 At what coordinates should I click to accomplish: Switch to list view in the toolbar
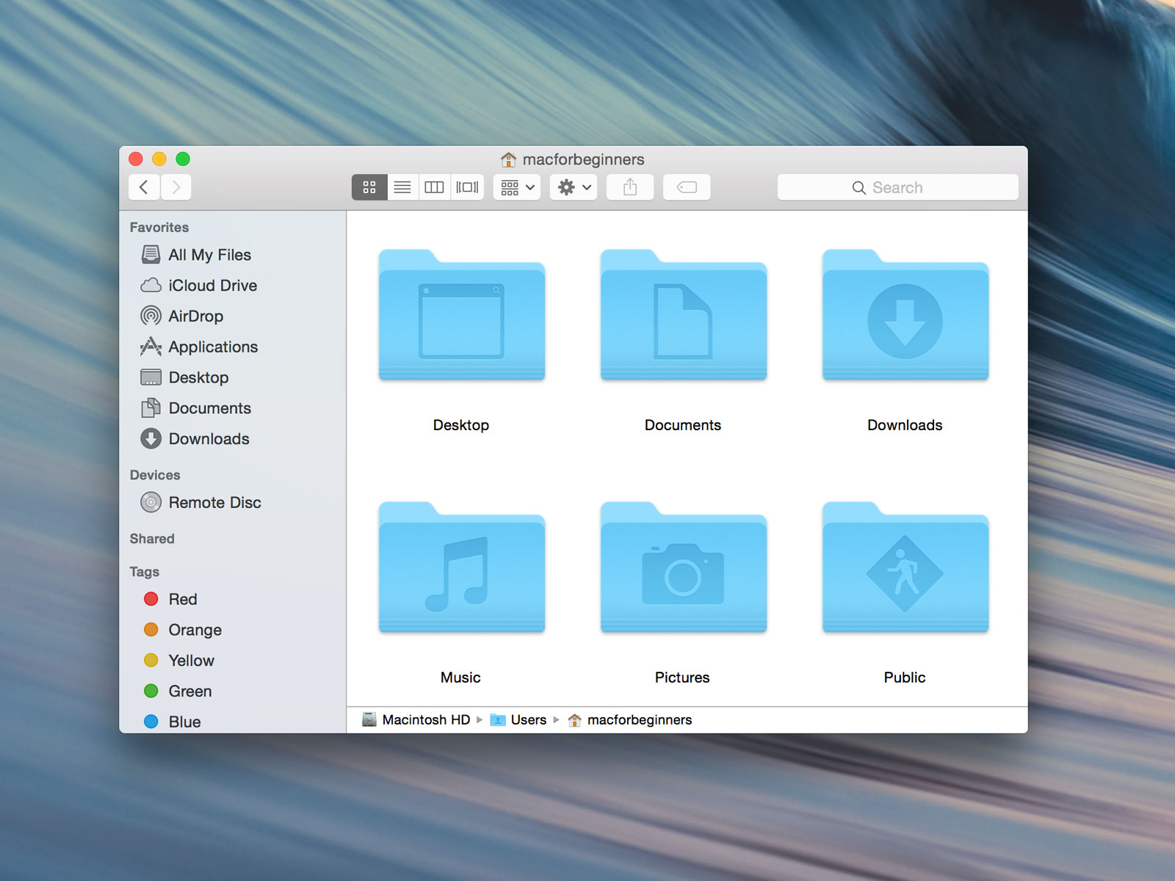(402, 187)
